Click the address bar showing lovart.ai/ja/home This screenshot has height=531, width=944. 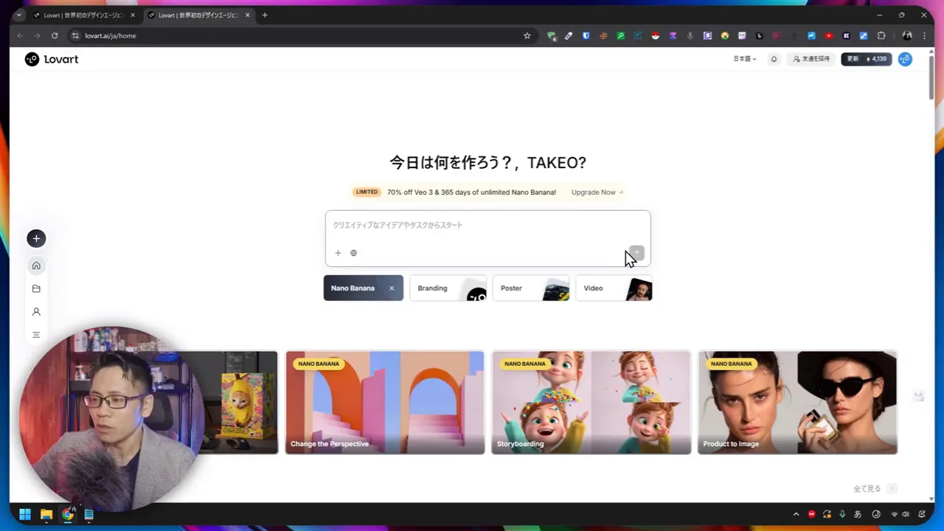click(x=295, y=35)
